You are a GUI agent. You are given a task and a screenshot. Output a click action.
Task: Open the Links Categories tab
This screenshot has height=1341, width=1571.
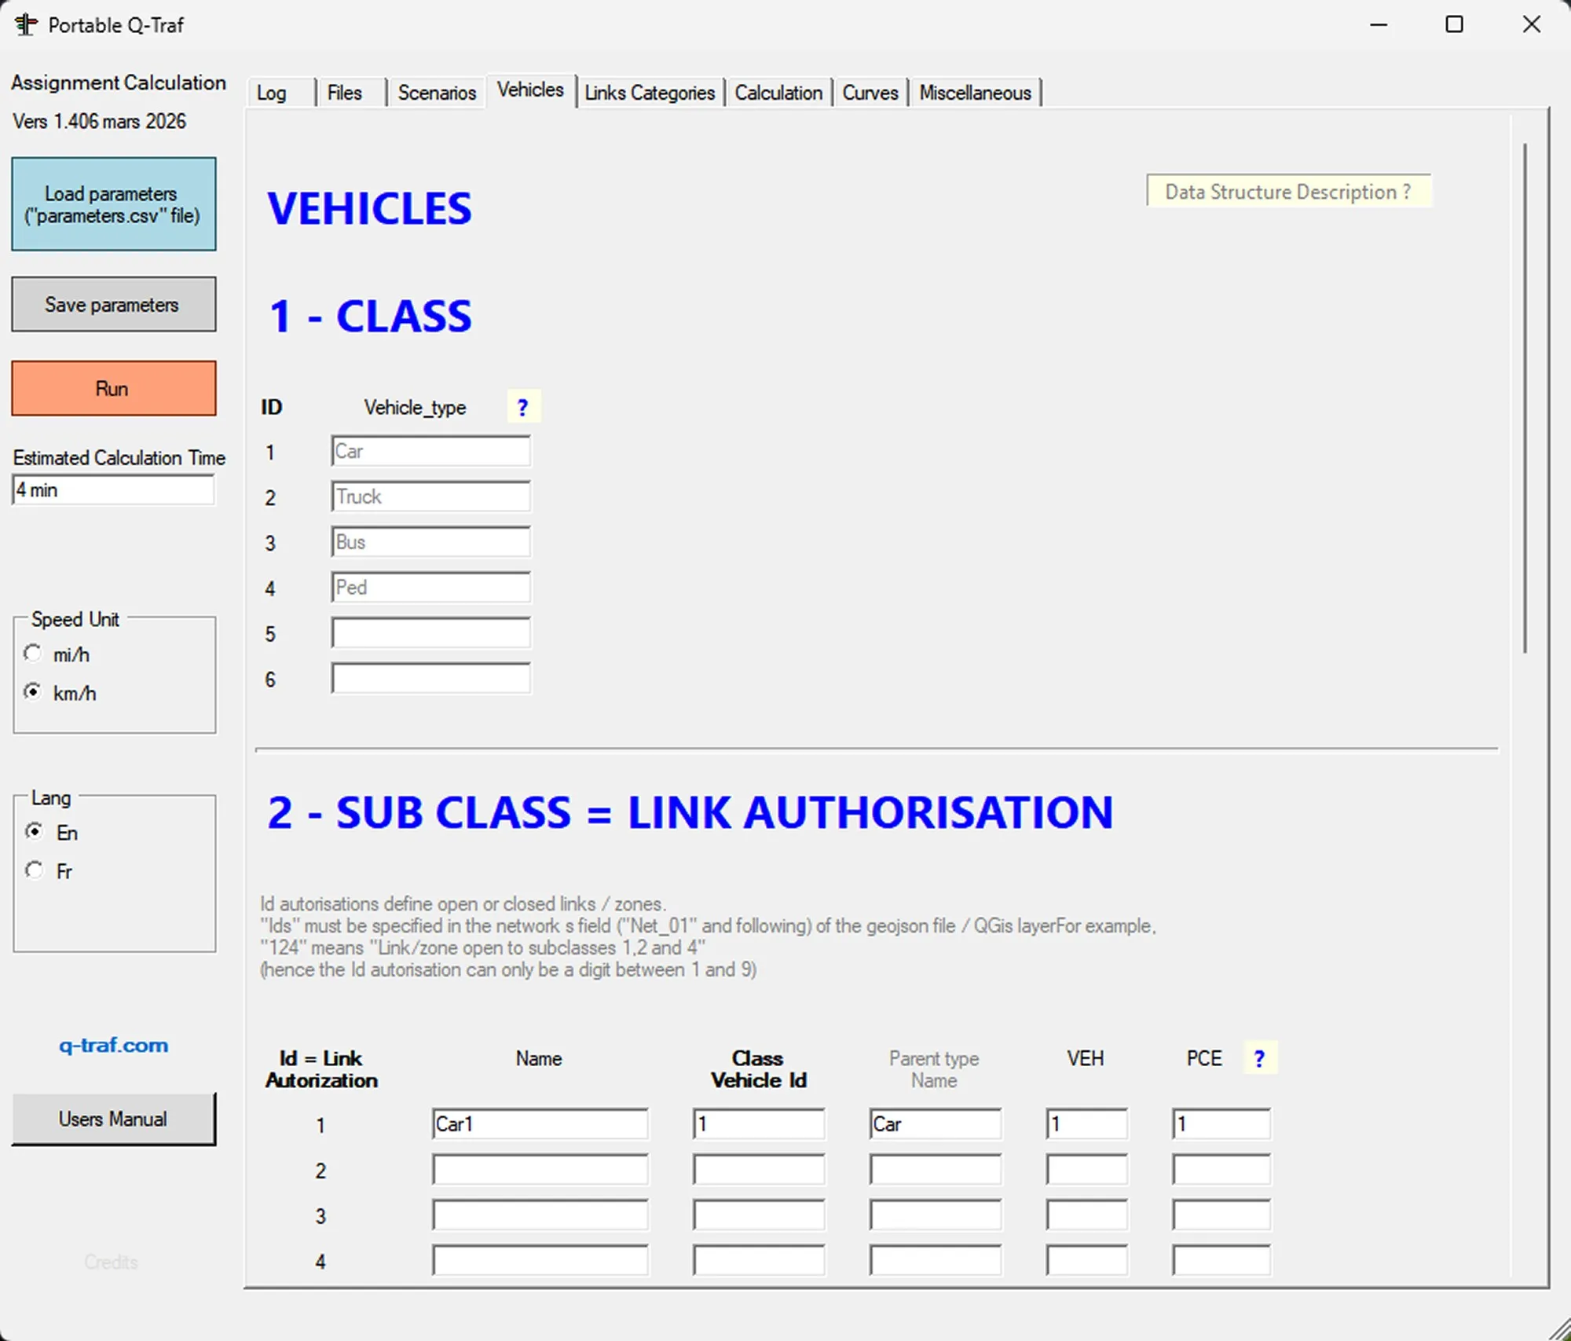pyautogui.click(x=649, y=93)
